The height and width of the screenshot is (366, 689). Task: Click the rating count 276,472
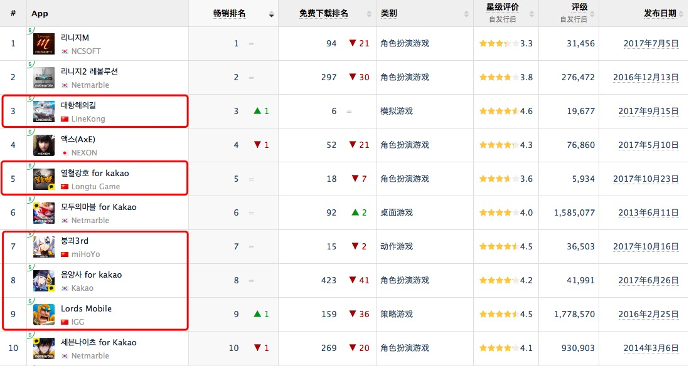pos(579,77)
